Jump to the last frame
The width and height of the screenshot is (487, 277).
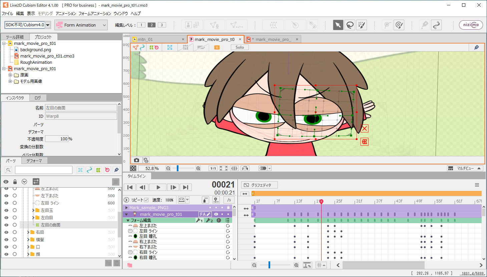[186, 187]
